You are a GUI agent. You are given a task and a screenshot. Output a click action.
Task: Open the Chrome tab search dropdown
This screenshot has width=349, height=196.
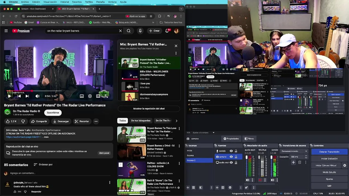181,9
